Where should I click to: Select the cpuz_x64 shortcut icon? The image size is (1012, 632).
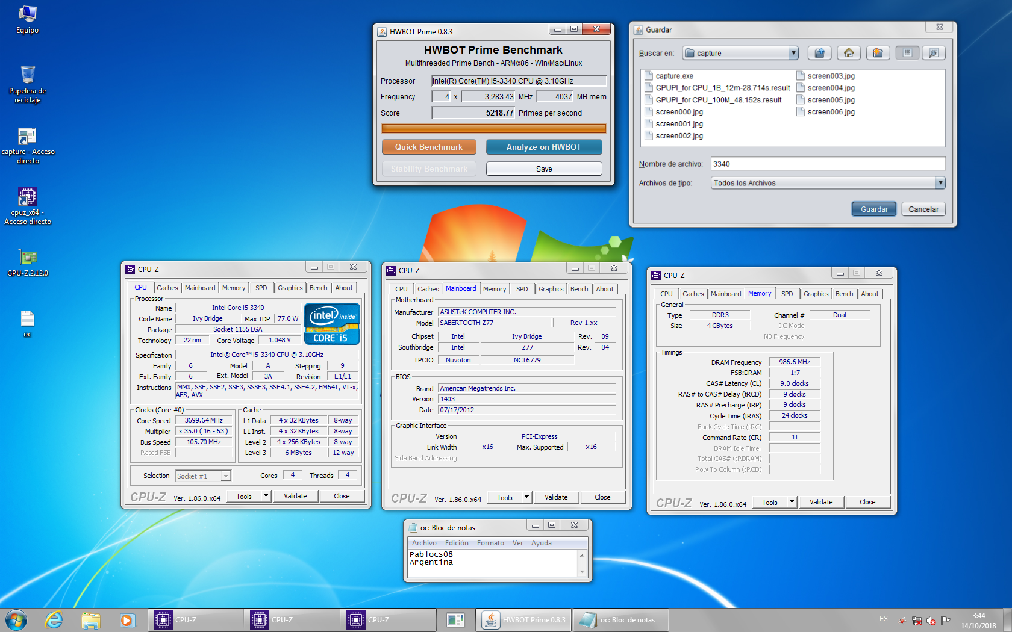(28, 206)
